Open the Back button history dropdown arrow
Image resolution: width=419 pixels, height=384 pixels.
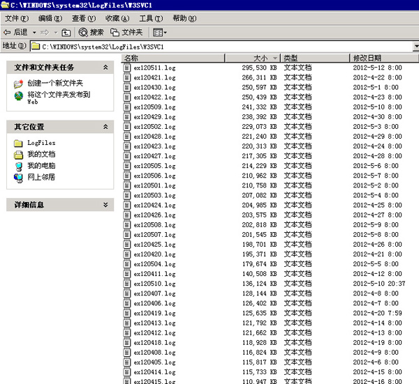coord(34,32)
